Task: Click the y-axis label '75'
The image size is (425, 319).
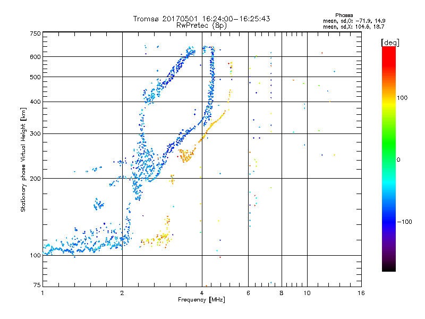Action: (x=37, y=285)
